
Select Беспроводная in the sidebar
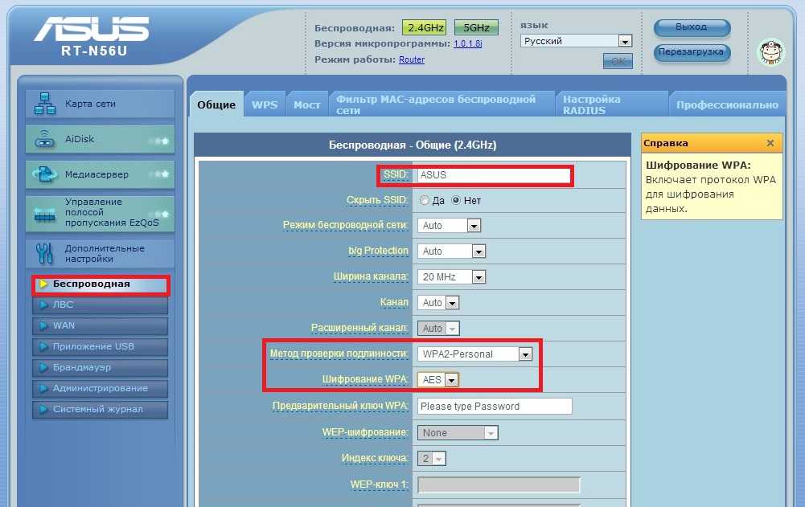click(x=101, y=284)
